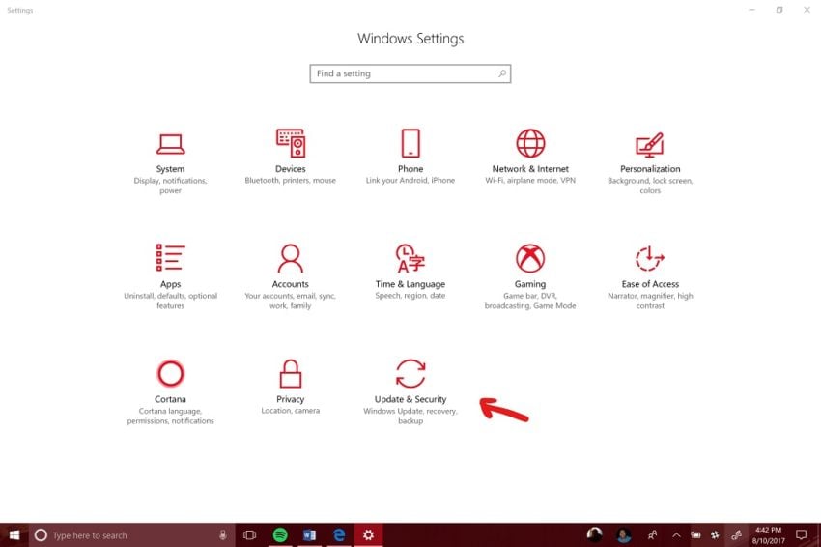Viewport: 821px width, 547px height.
Task: Open the Accounts settings category
Action: coord(290,276)
